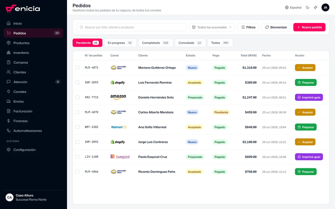Image resolution: width=335 pixels, height=209 pixels.
Task: Tick the checkbox for AMZ-7715
Action: (x=77, y=97)
